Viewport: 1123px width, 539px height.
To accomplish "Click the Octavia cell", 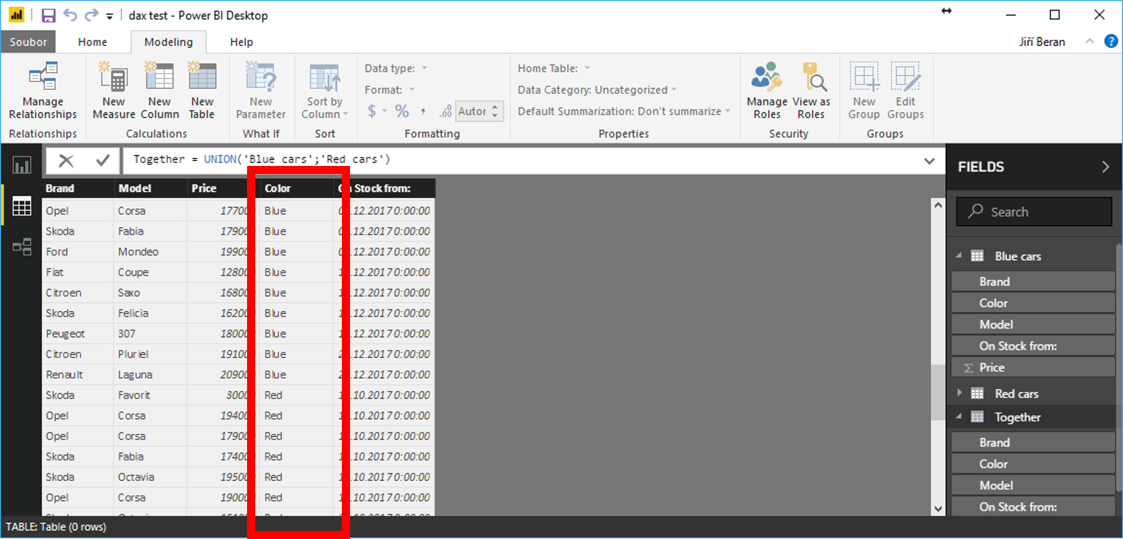I will pos(150,477).
